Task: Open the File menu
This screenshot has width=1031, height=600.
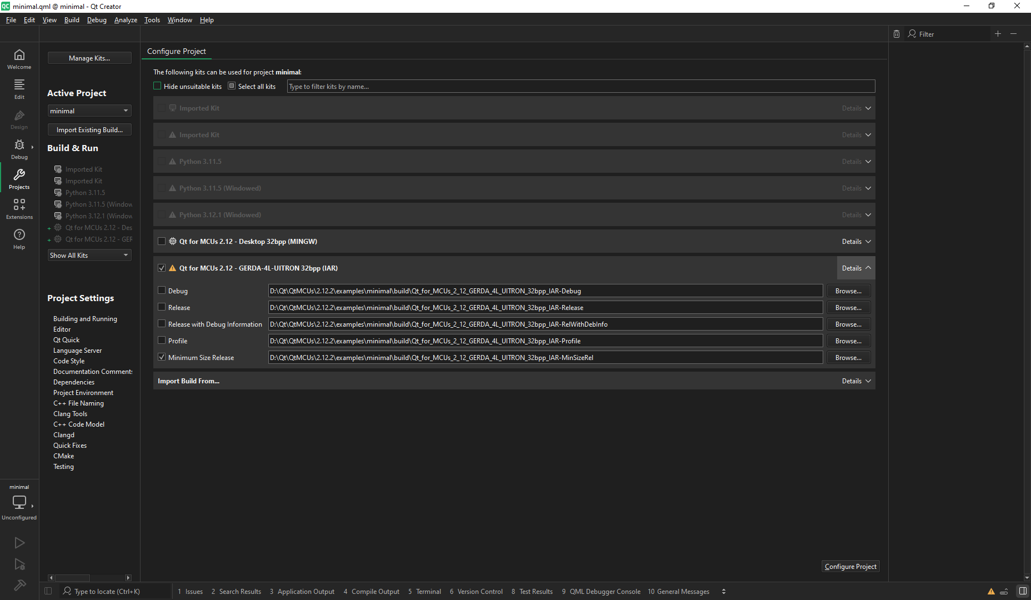Action: point(11,20)
